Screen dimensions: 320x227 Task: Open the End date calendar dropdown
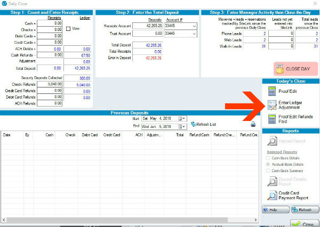[182, 127]
